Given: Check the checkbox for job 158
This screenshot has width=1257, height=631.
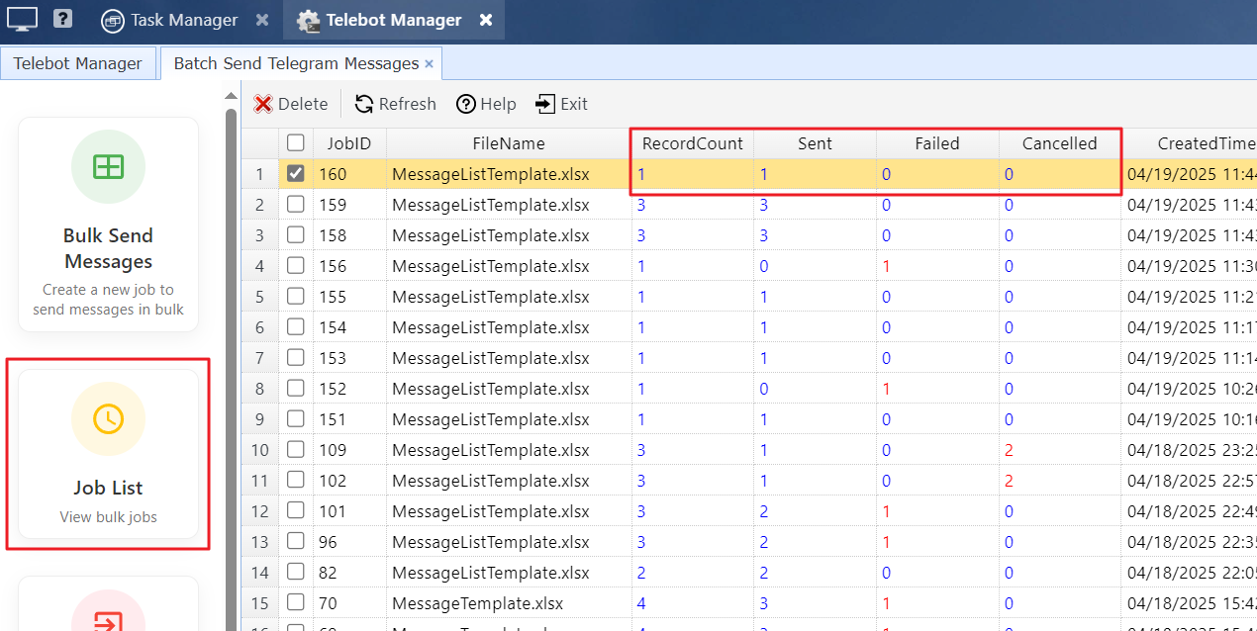Looking at the screenshot, I should pos(295,235).
